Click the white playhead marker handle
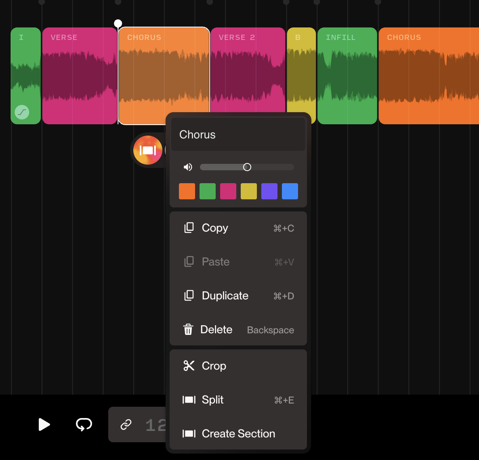 point(118,23)
